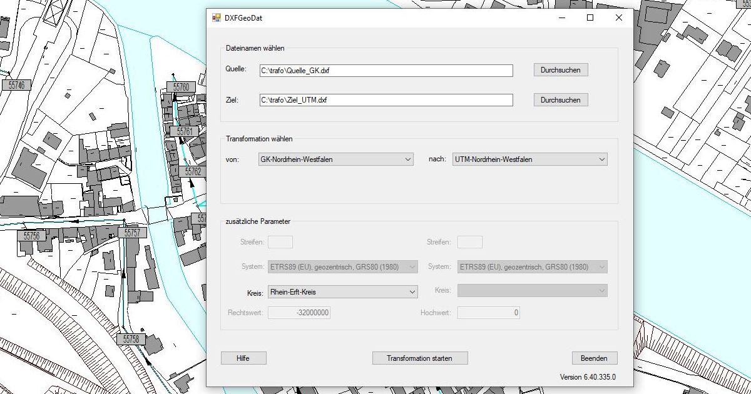The width and height of the screenshot is (751, 394).
Task: Click the DXFGeoDat app icon in title bar
Action: click(217, 18)
